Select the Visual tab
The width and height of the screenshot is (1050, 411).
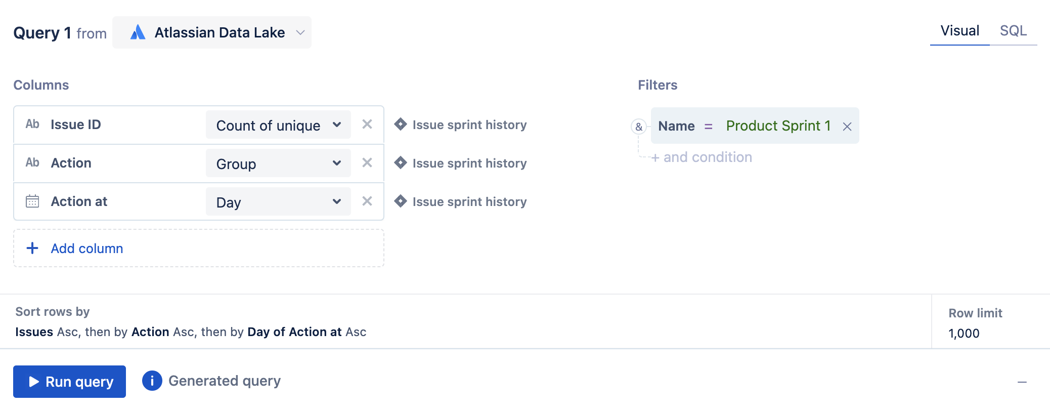(959, 31)
